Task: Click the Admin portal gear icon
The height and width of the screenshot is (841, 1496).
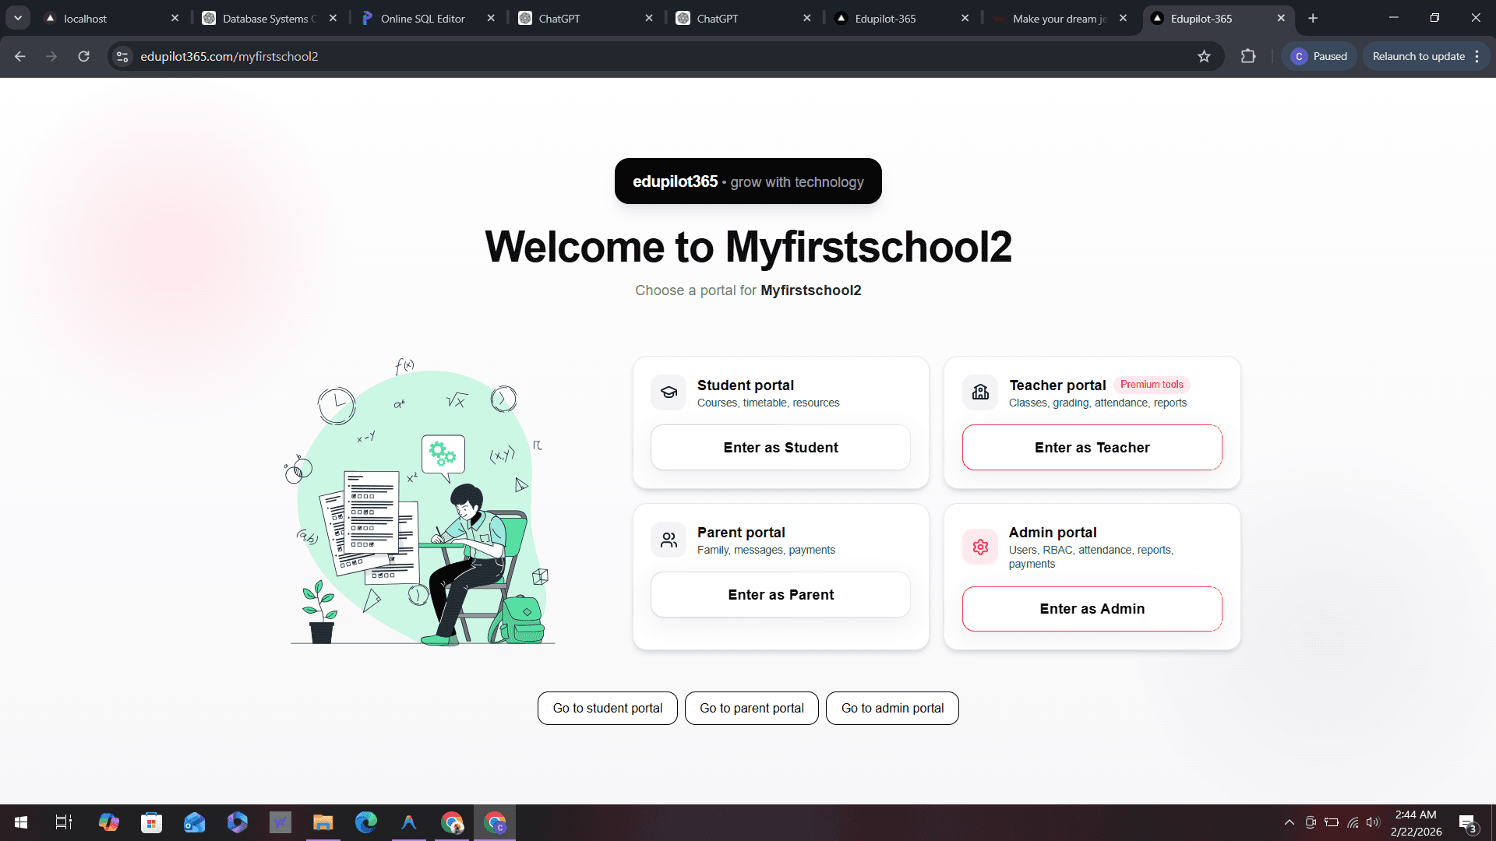Action: click(x=979, y=547)
